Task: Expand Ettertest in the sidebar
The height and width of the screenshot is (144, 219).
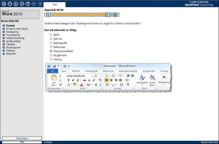Action: click(4, 54)
